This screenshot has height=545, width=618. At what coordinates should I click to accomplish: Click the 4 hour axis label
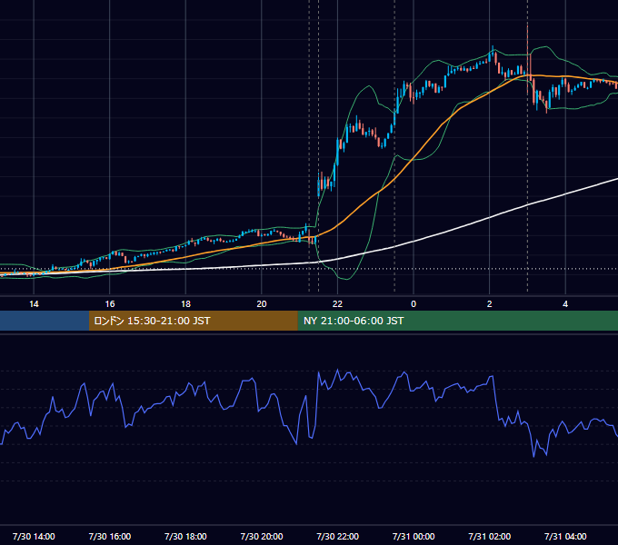[565, 304]
